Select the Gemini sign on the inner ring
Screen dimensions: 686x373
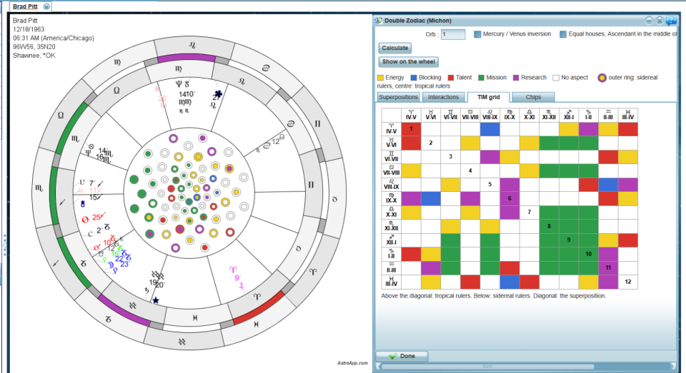[x=311, y=185]
